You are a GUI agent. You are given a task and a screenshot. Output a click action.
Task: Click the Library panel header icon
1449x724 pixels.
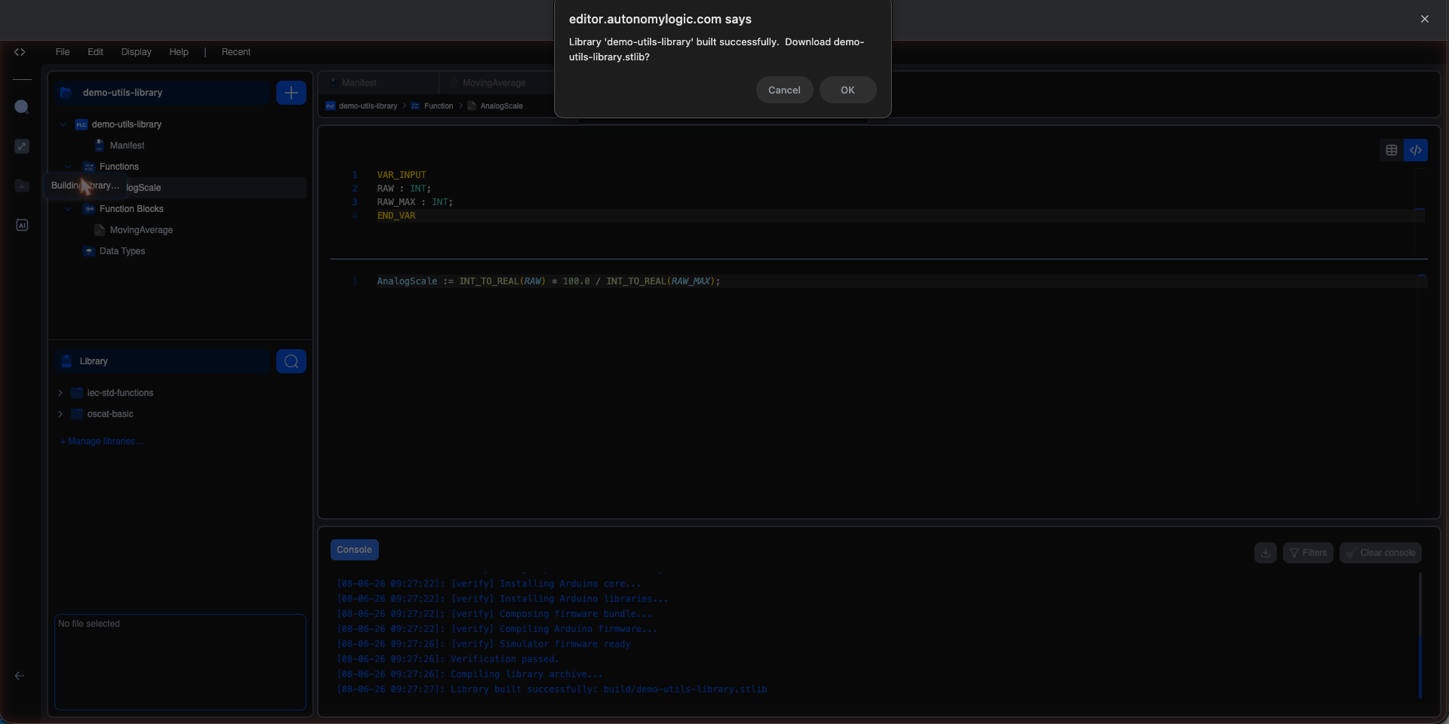pyautogui.click(x=66, y=361)
